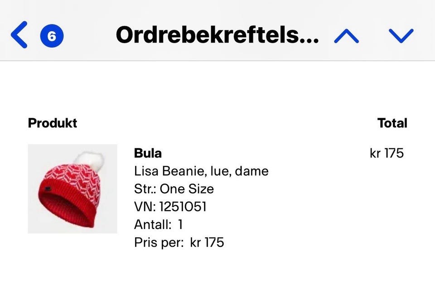Viewport: 435px width, 287px height.
Task: Click the Total column header
Action: click(x=392, y=123)
